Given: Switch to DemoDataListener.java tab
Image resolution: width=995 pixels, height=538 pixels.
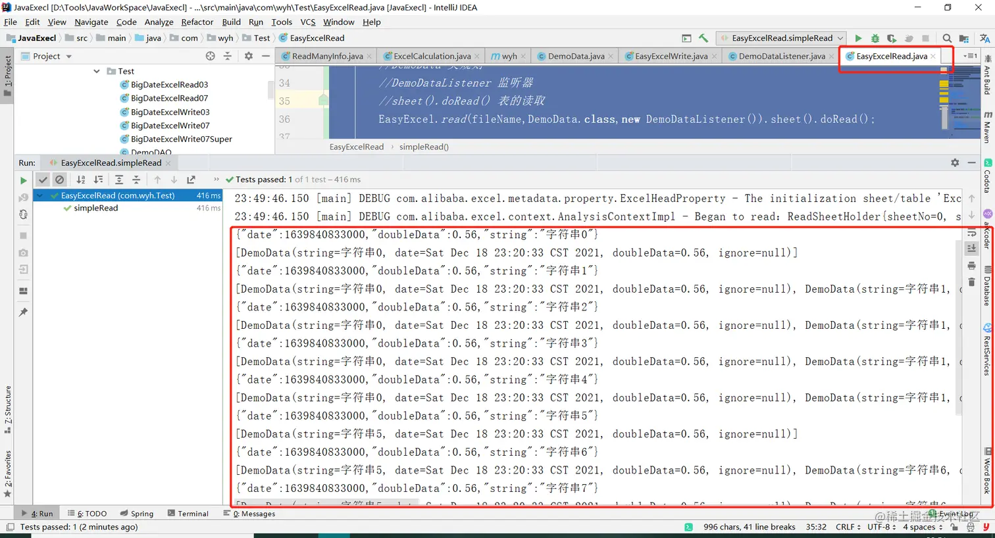Looking at the screenshot, I should tap(782, 56).
